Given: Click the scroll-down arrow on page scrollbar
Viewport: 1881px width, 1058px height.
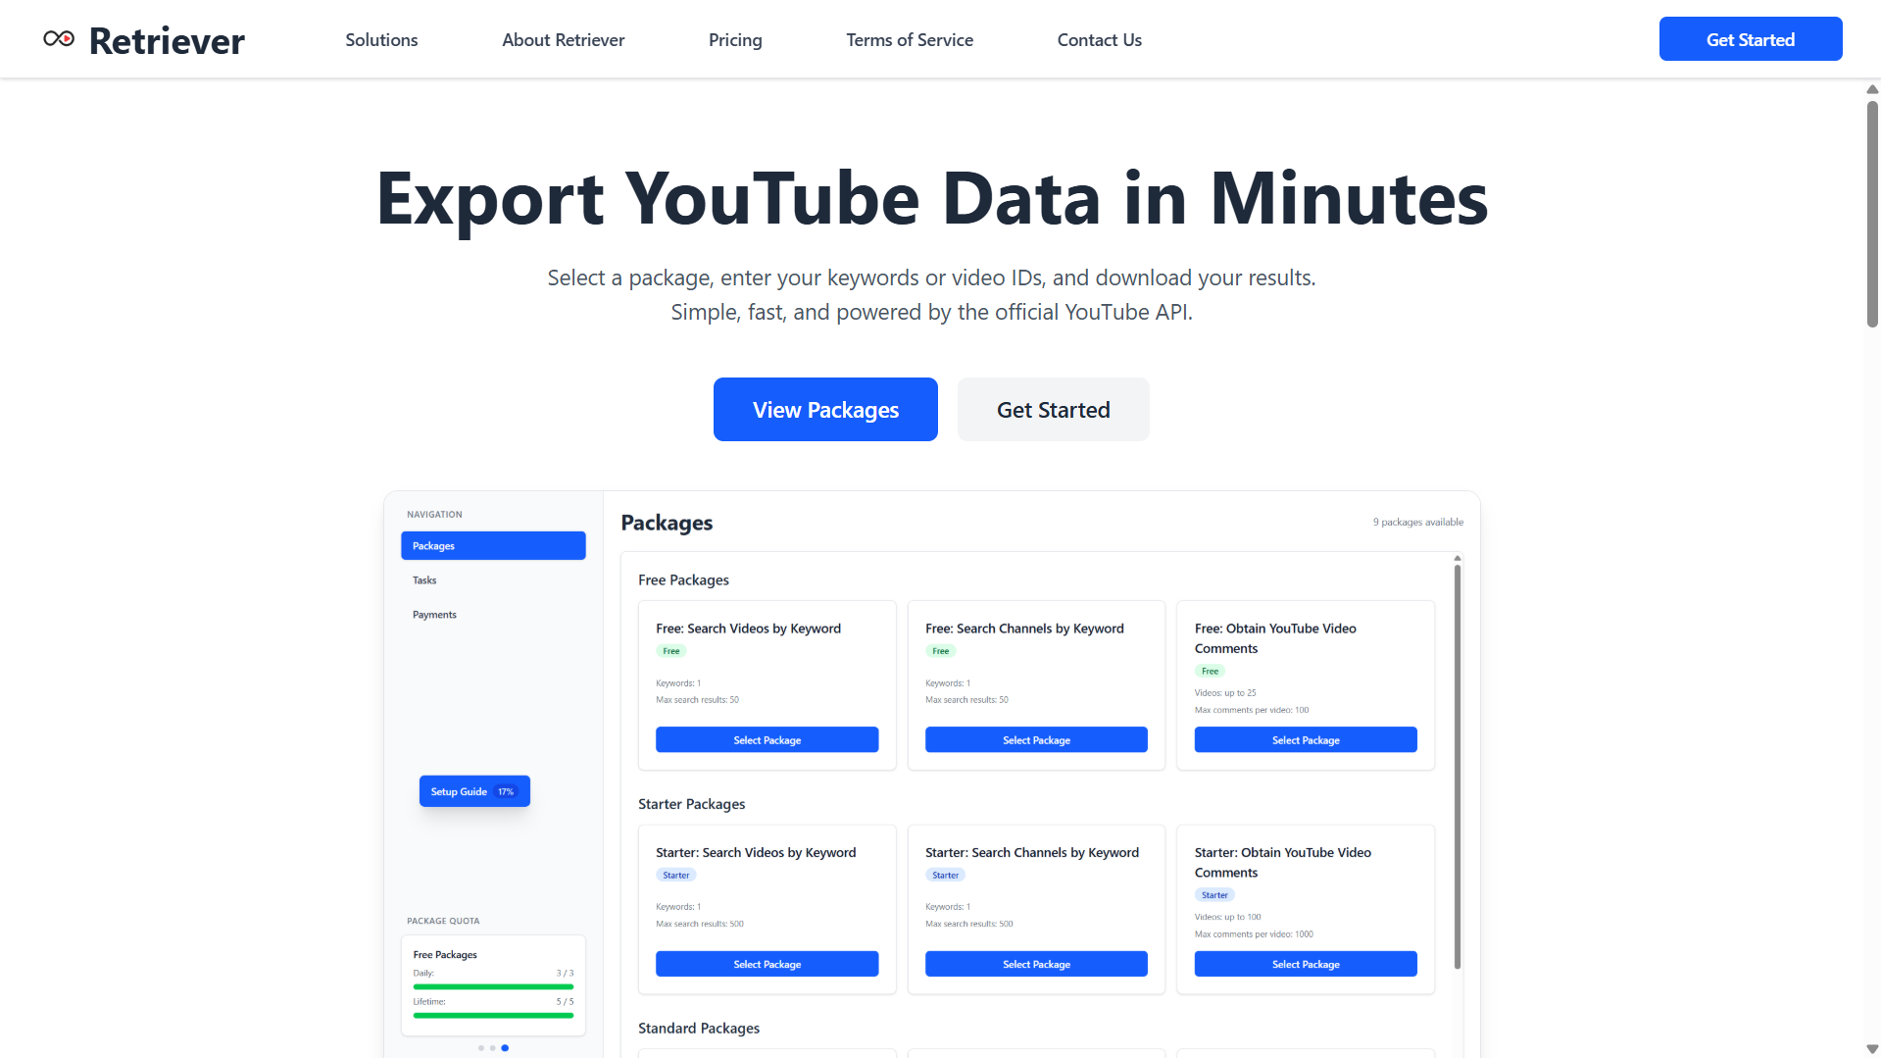Looking at the screenshot, I should (1870, 1047).
